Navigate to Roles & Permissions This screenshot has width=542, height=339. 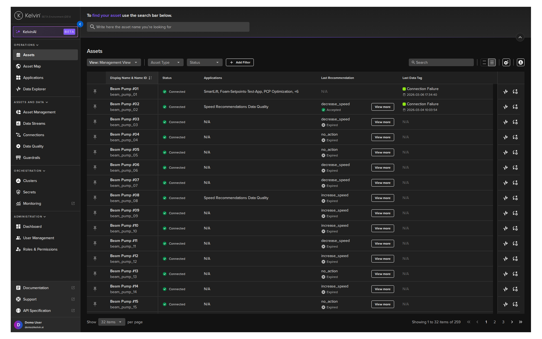point(40,249)
